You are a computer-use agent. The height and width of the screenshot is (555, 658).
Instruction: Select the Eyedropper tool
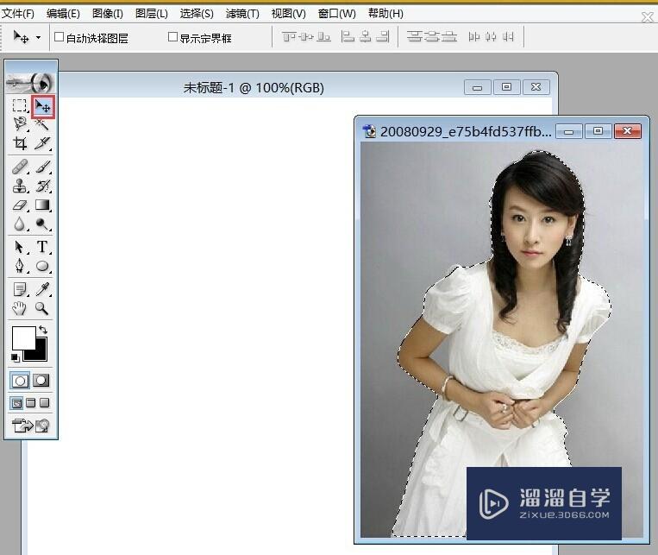tap(42, 289)
